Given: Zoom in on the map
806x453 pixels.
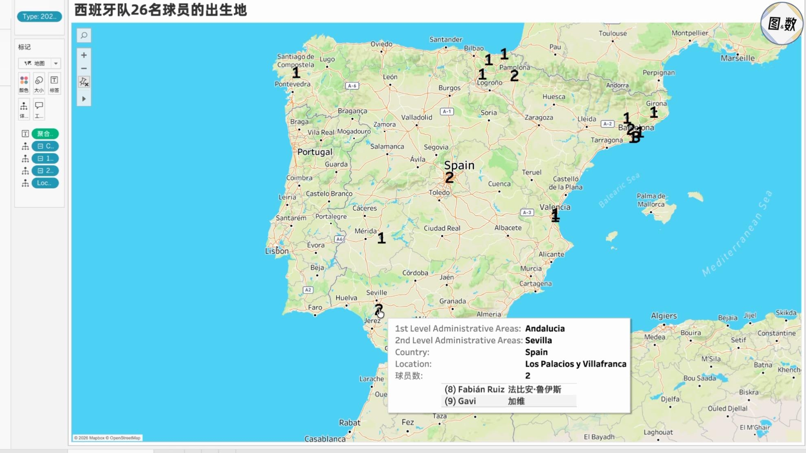Looking at the screenshot, I should (84, 55).
